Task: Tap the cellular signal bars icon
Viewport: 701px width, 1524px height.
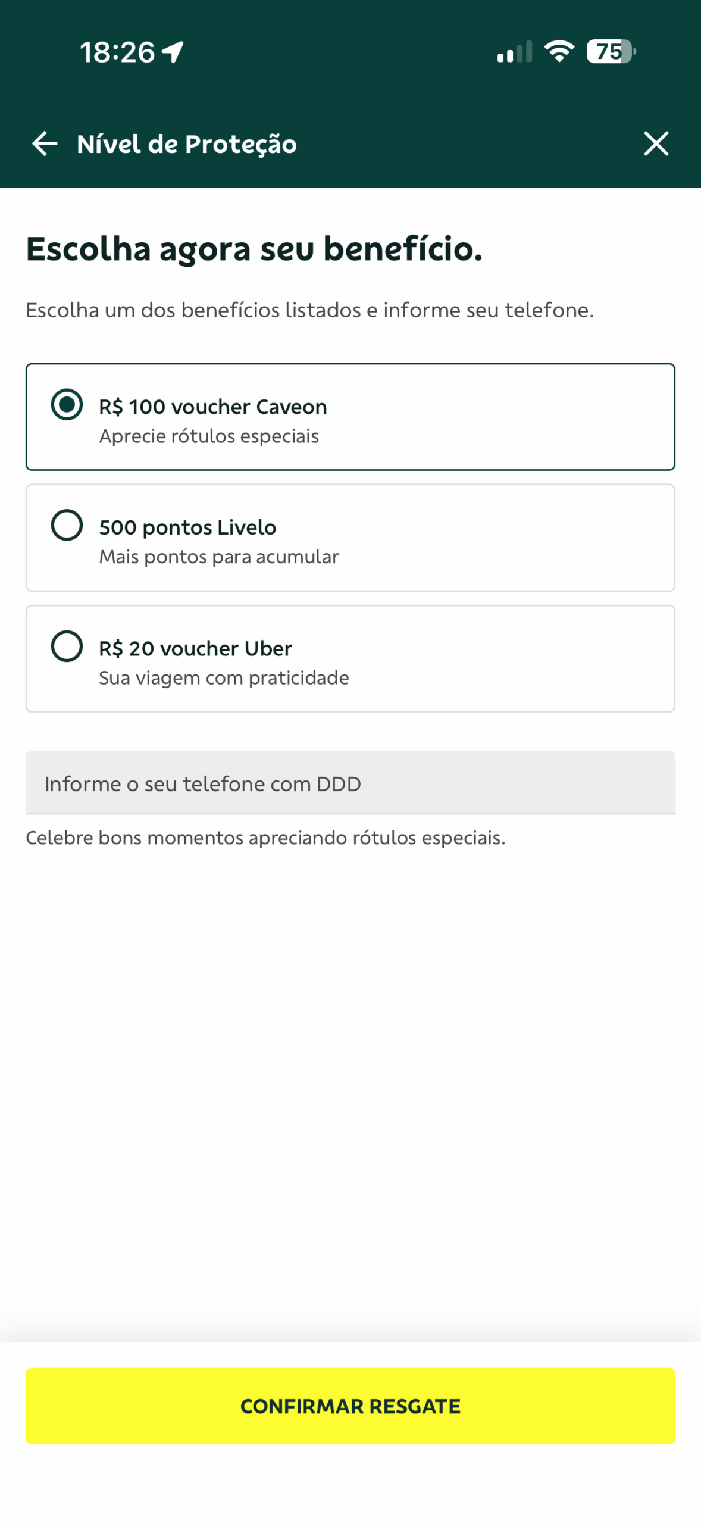Action: (515, 52)
